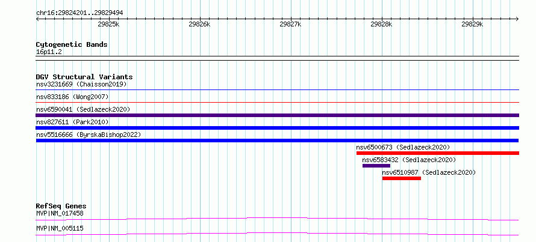Open variant nsv5516666 (ByrskaBishop2022) label
Screen dimensions: 536x242
[x=89, y=135]
